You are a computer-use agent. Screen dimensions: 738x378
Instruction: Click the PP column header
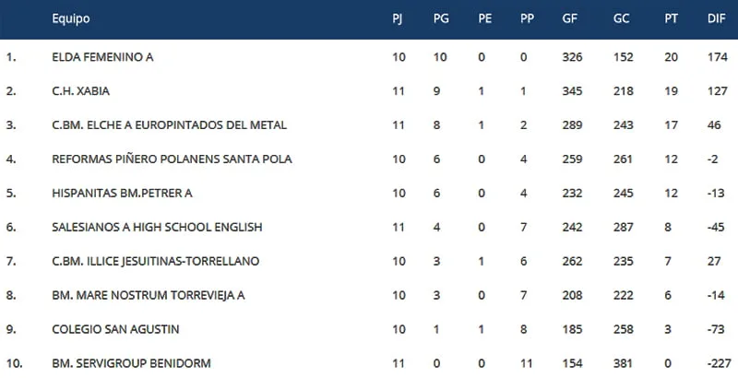pyautogui.click(x=527, y=19)
